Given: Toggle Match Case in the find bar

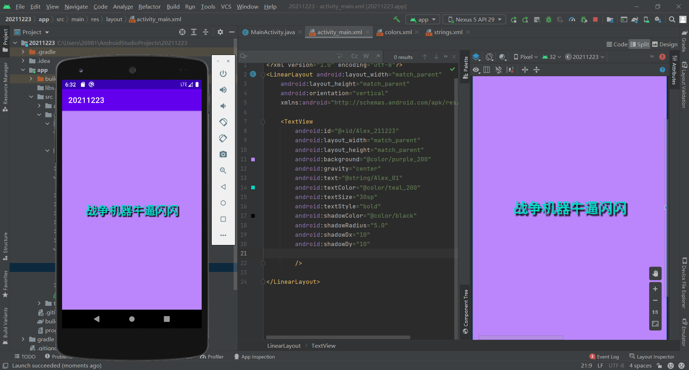Looking at the screenshot, I should pos(355,56).
